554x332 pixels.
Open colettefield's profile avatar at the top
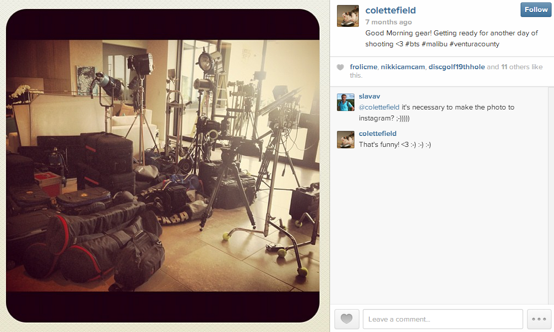[x=348, y=16]
